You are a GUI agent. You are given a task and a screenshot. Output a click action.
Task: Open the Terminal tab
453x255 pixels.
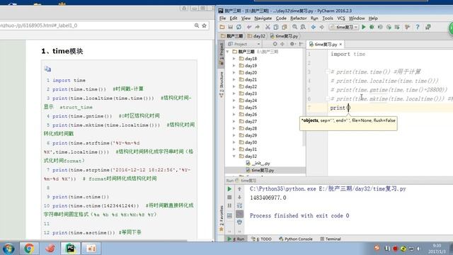[331, 239]
